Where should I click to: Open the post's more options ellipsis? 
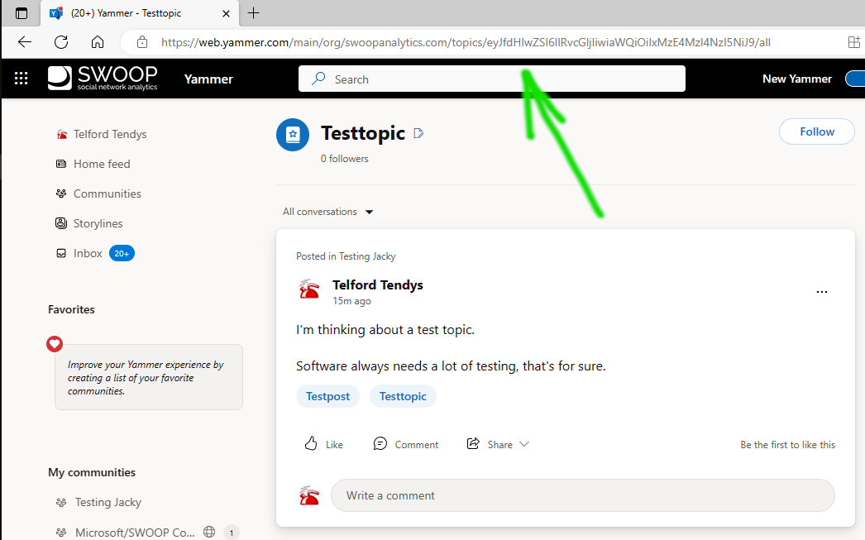[821, 292]
